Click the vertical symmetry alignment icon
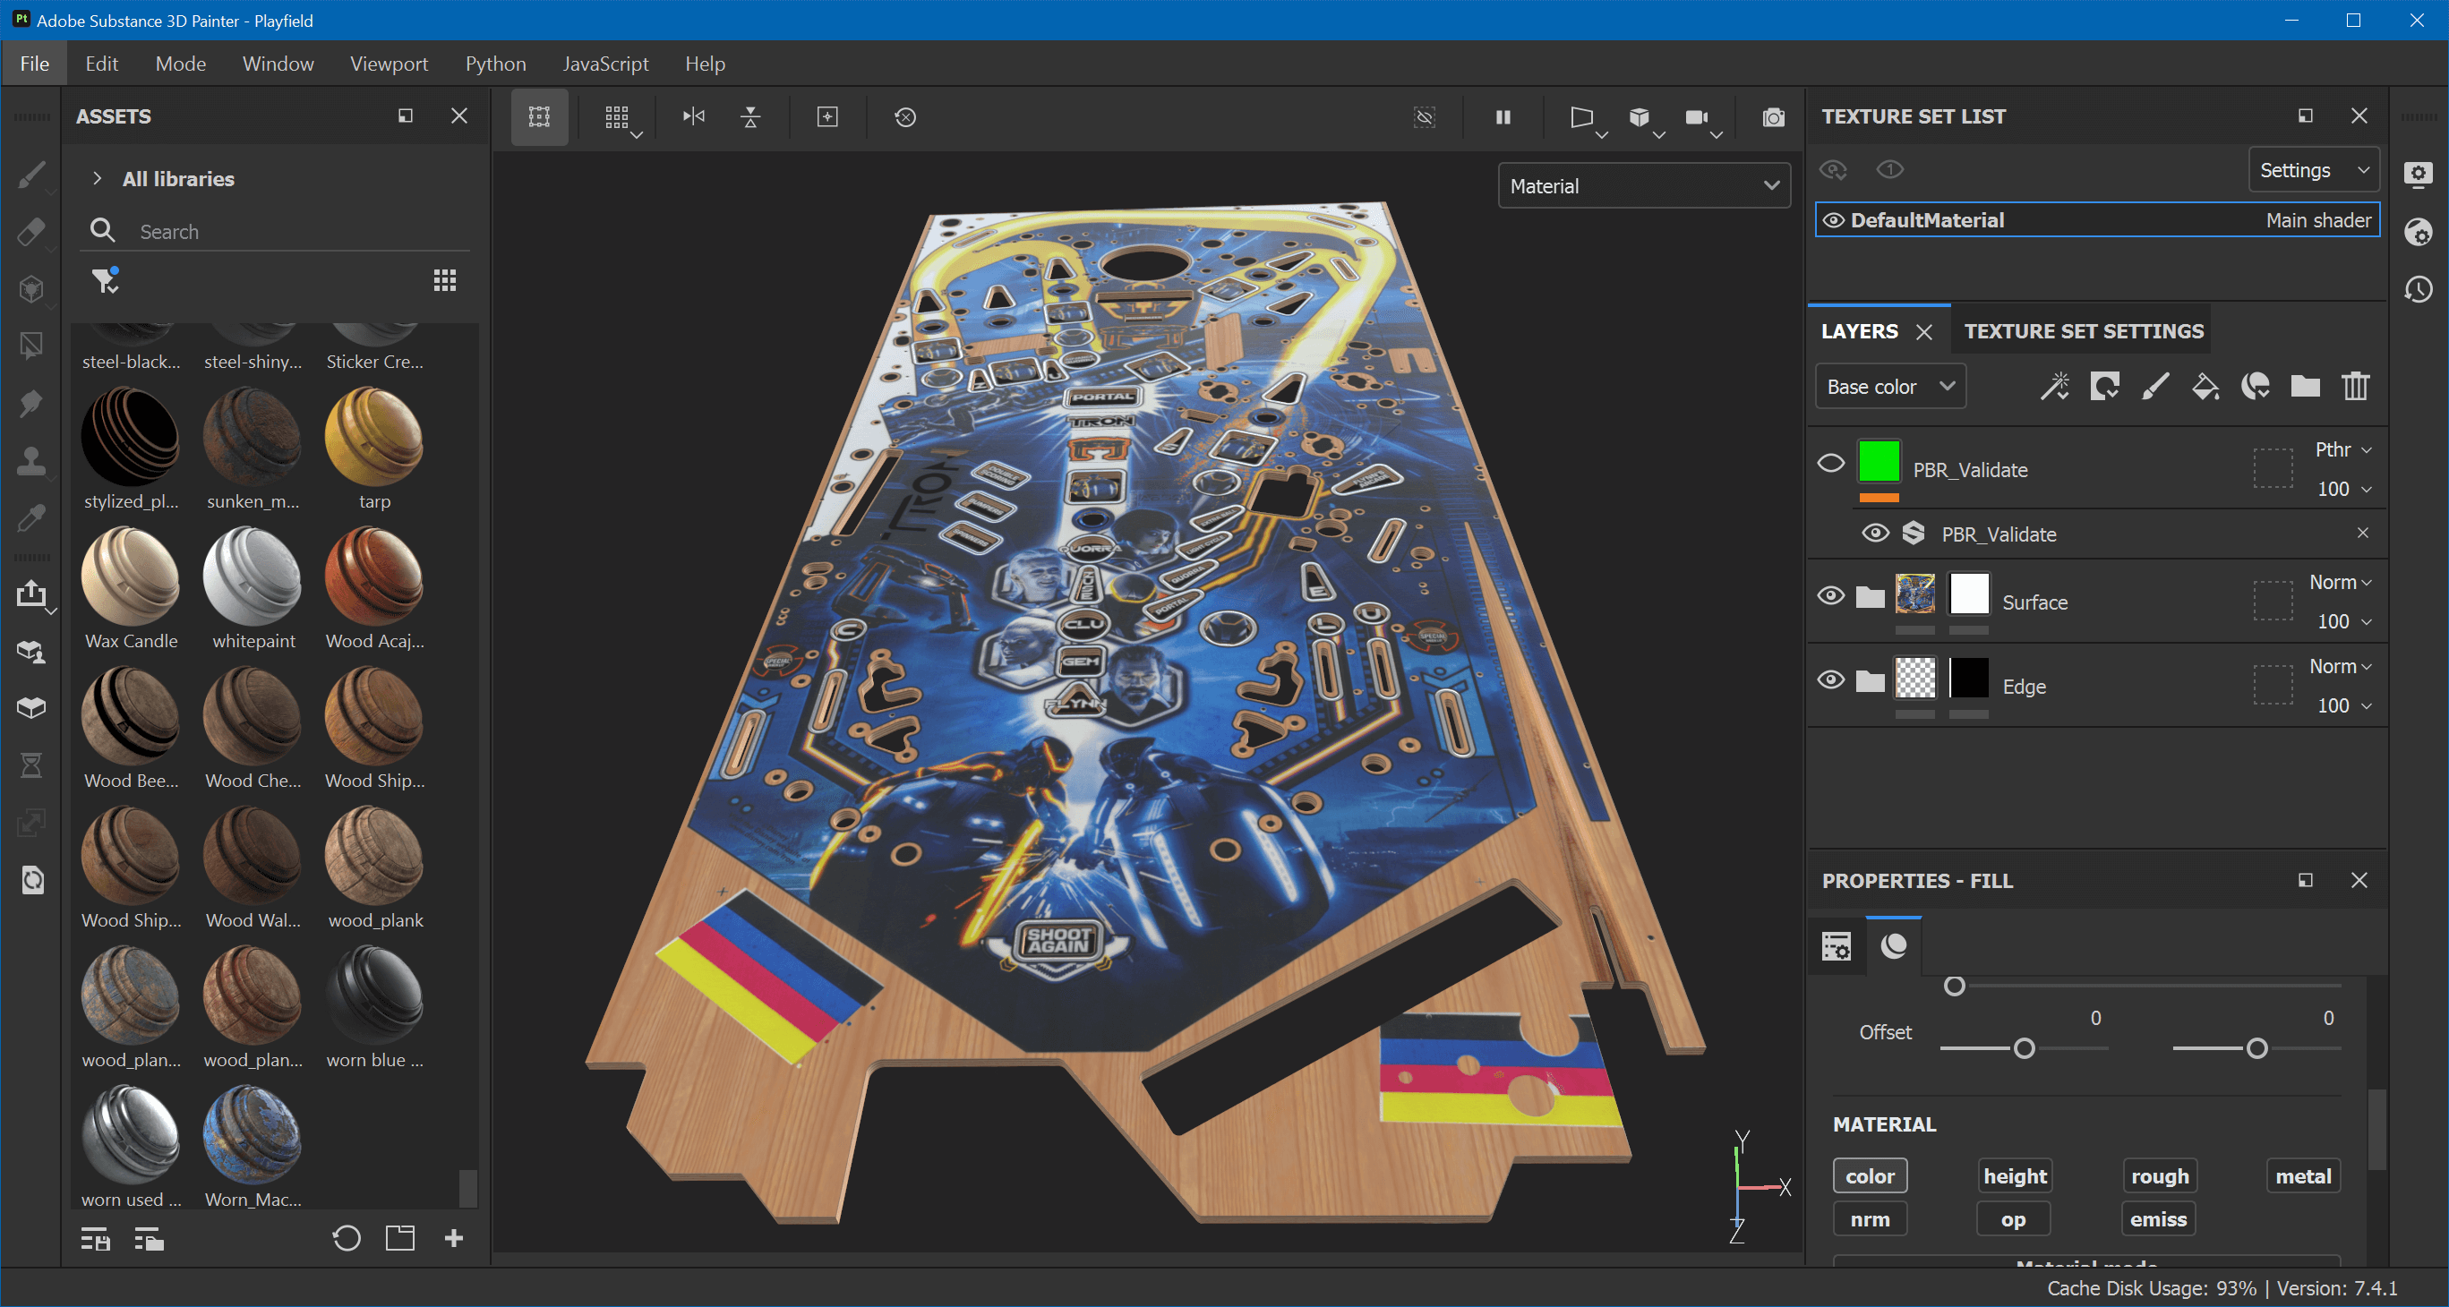Image resolution: width=2449 pixels, height=1307 pixels. [x=751, y=117]
